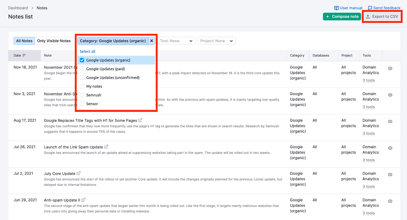407x220 pixels.
Task: Click the Date column sort icon
Action: 24,55
